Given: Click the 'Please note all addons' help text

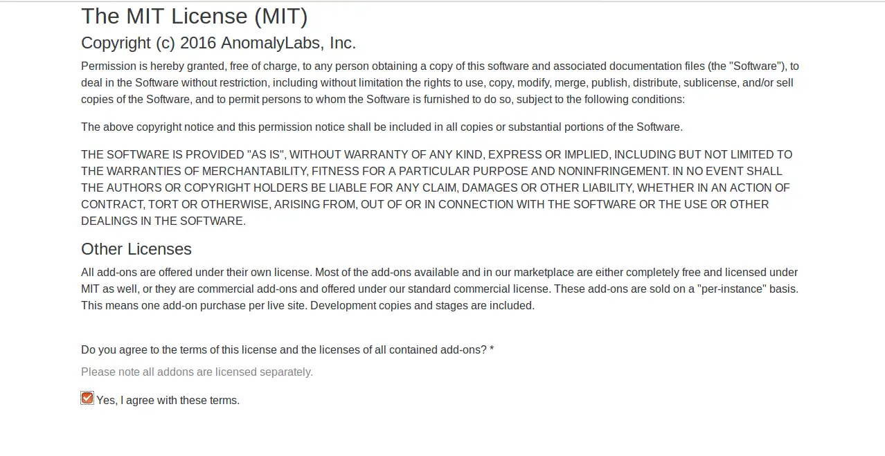Looking at the screenshot, I should coord(197,372).
